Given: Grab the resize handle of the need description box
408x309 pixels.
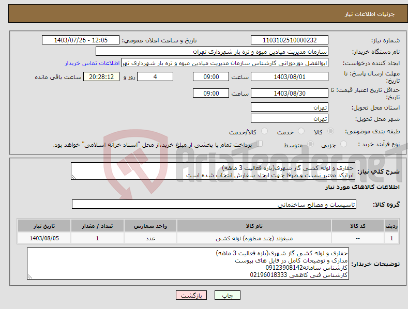Looking at the screenshot, I should (x=74, y=177).
